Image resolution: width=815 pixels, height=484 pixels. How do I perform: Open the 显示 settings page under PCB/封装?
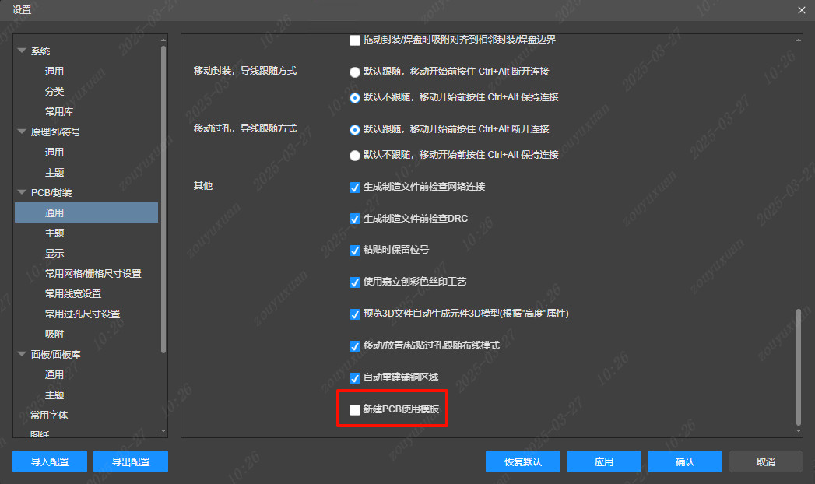tap(55, 253)
